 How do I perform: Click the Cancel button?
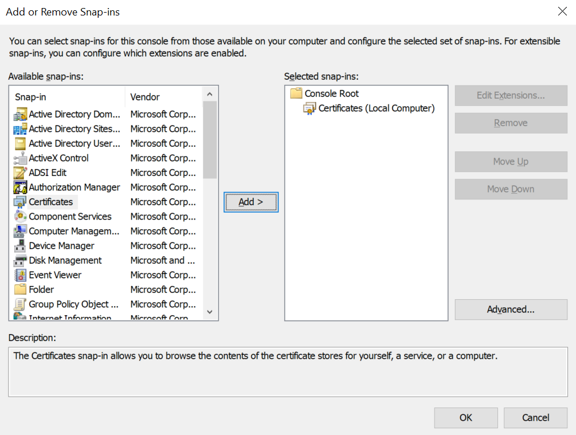pyautogui.click(x=535, y=418)
